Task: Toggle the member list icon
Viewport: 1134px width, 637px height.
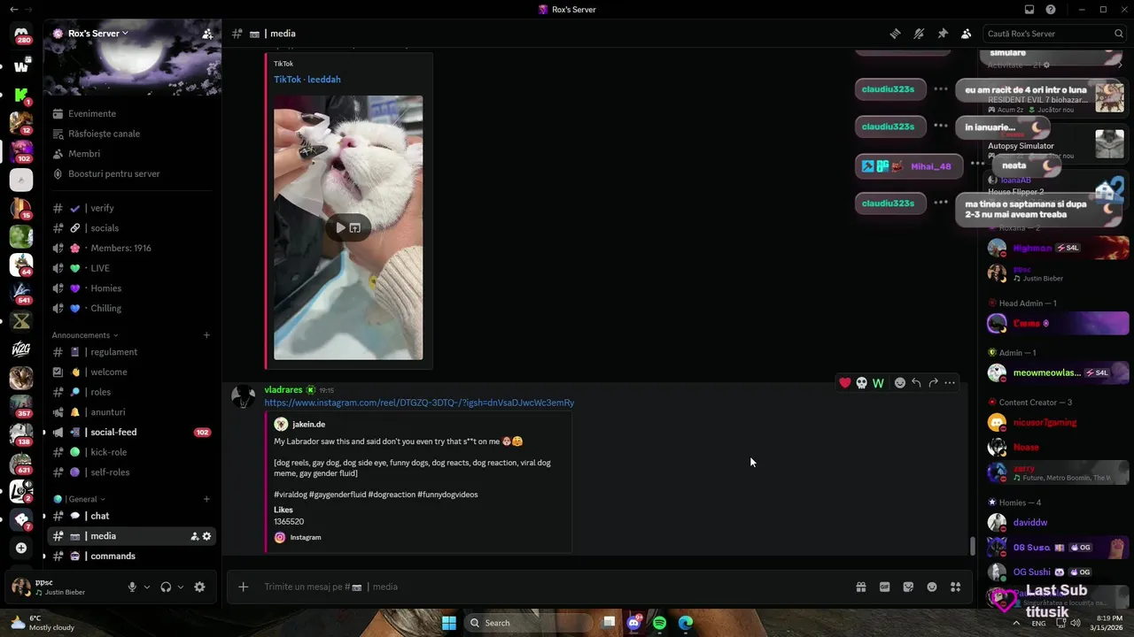Action: pyautogui.click(x=966, y=34)
